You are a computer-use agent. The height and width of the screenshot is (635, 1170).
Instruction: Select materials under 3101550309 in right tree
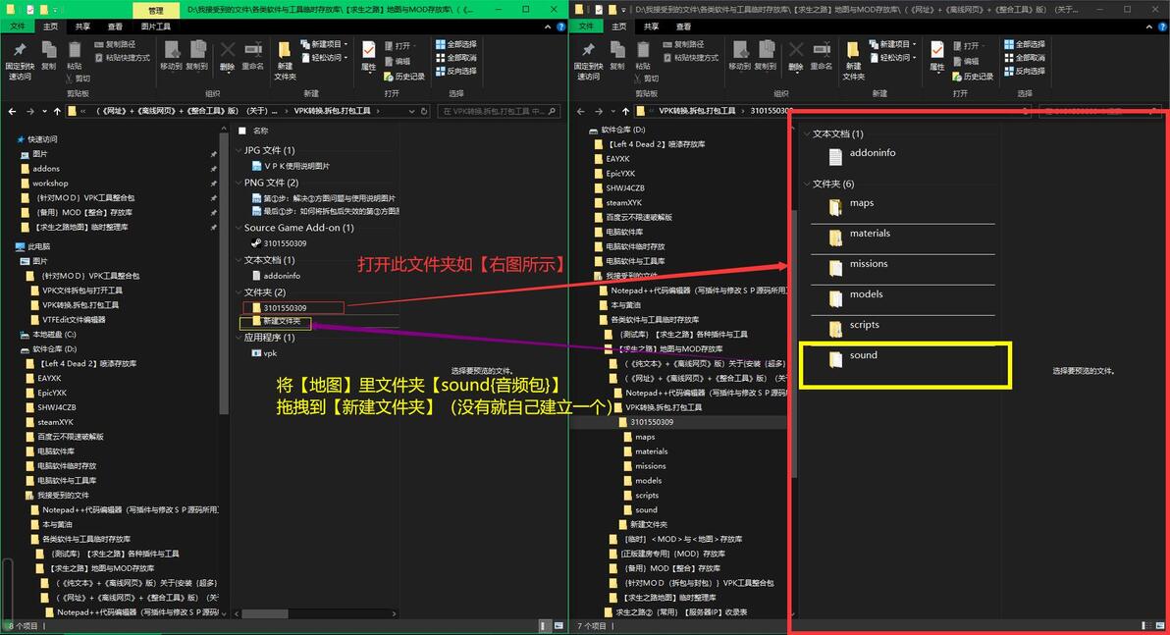pos(652,451)
